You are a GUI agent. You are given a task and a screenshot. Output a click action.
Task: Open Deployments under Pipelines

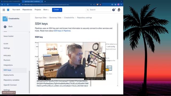click(x=9, y=75)
